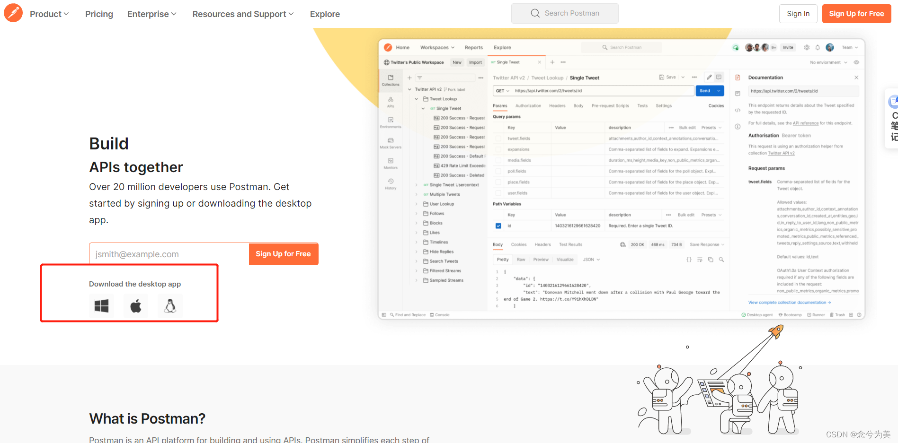
Task: Add a new request tab with plus icon
Action: pyautogui.click(x=552, y=62)
